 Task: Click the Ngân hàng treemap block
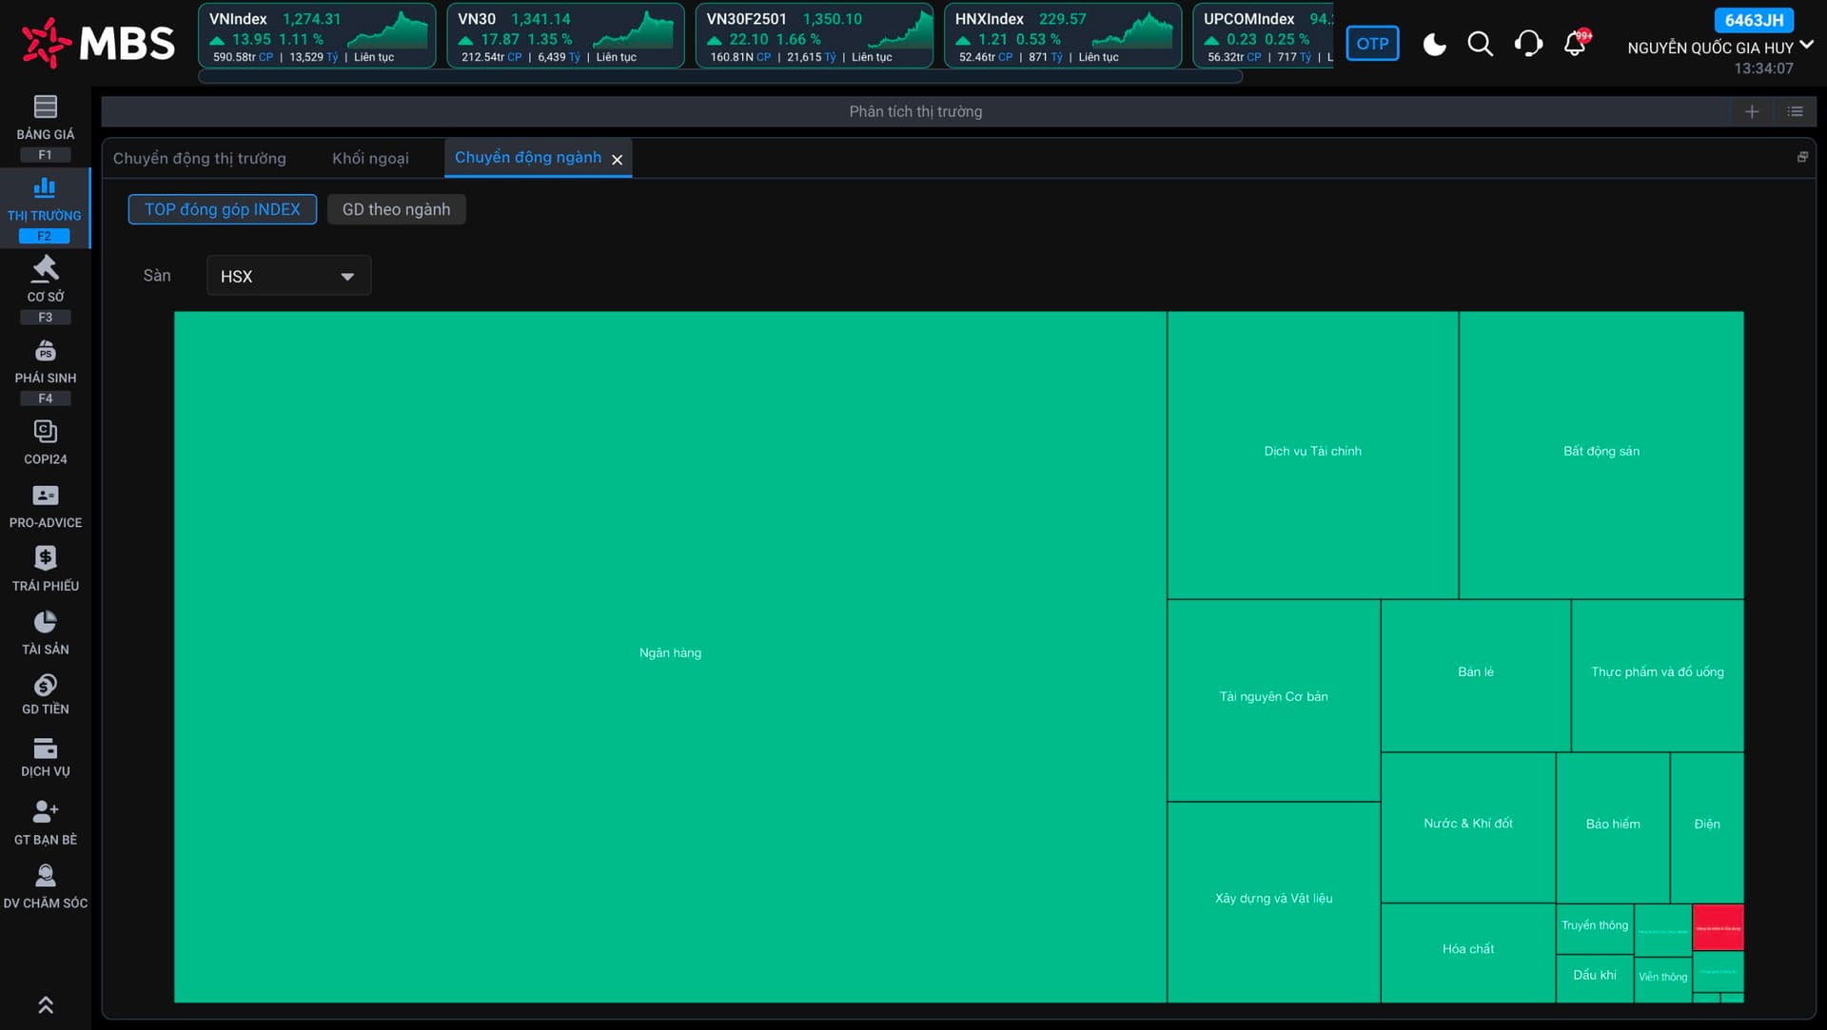670,652
